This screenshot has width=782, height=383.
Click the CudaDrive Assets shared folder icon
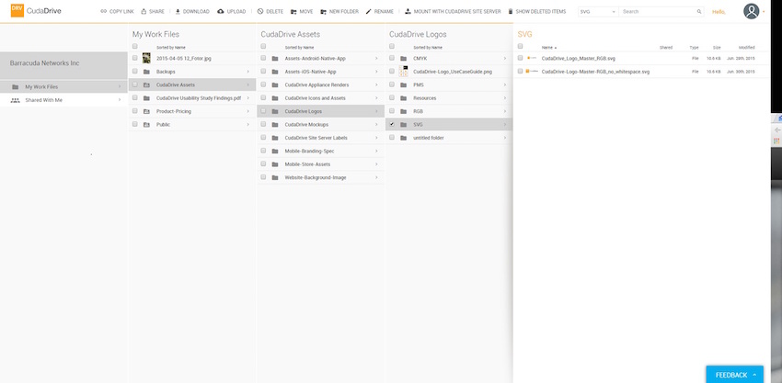pos(146,84)
